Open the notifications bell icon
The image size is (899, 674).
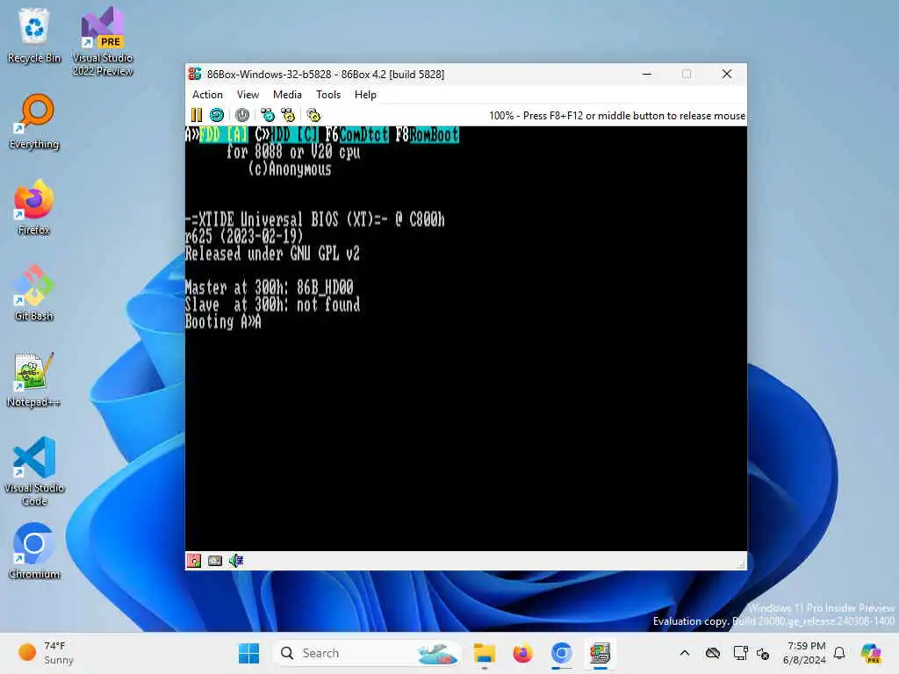[x=839, y=653]
